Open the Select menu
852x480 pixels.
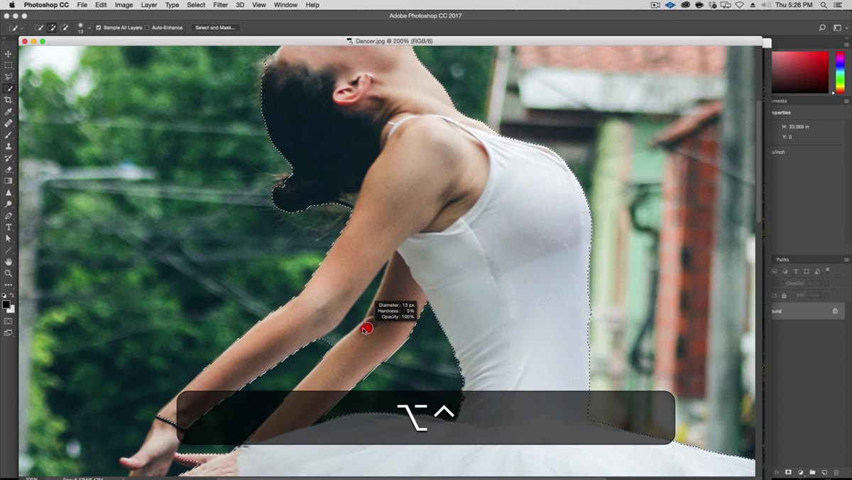point(196,5)
